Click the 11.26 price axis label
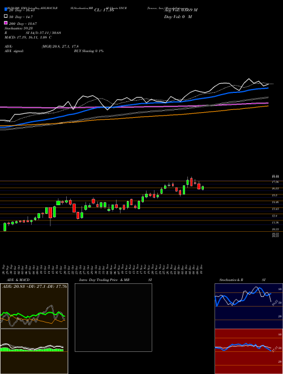283x374 pixels. tap(276, 223)
